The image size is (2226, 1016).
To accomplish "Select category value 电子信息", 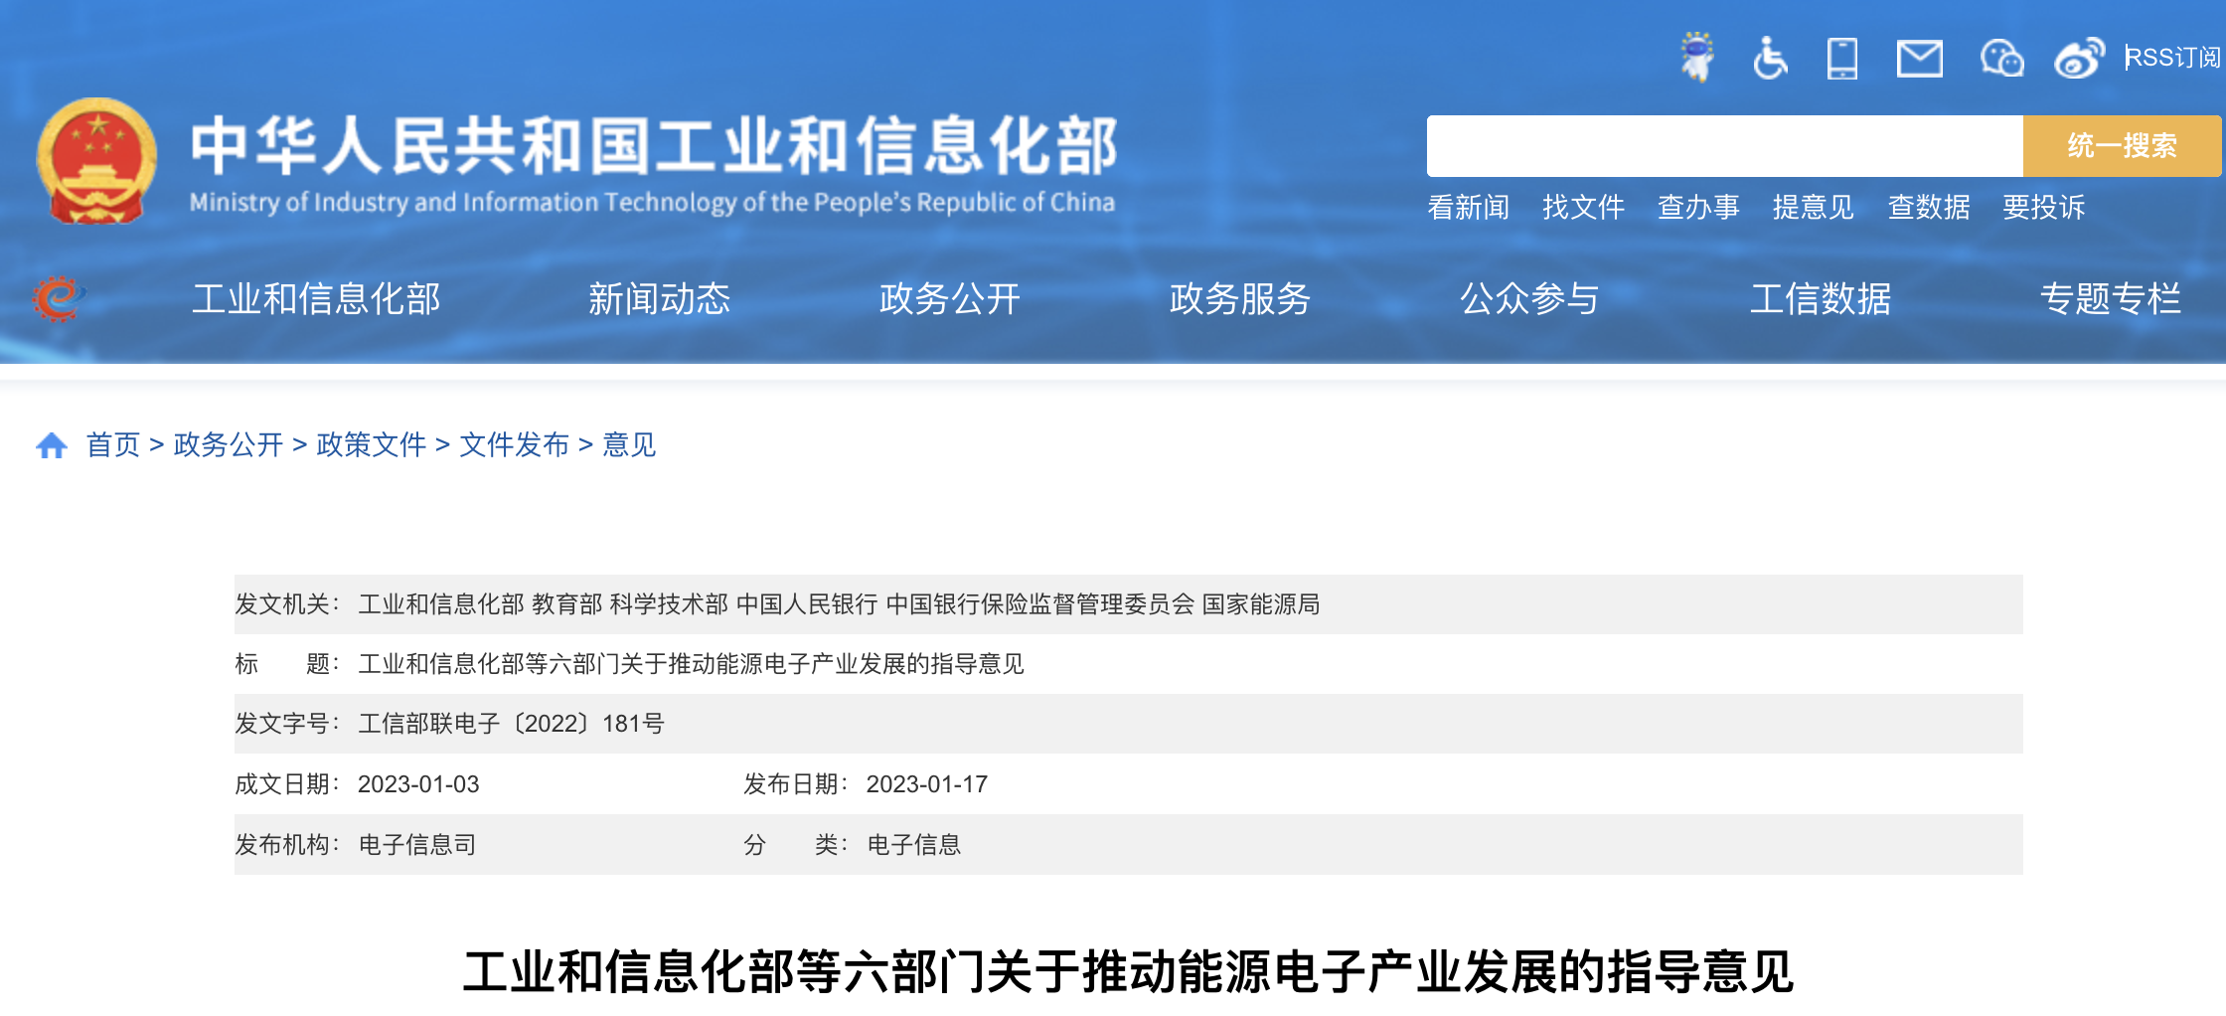I will point(914,845).
